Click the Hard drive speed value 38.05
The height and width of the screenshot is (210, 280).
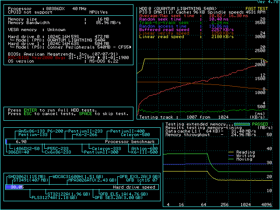coord(17,187)
